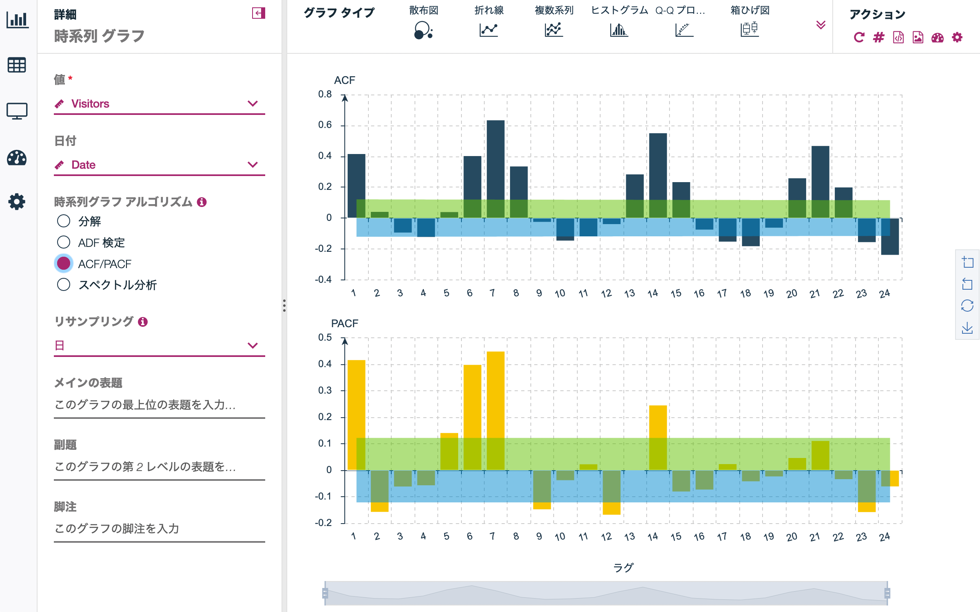Open the gear settings action icon

957,37
